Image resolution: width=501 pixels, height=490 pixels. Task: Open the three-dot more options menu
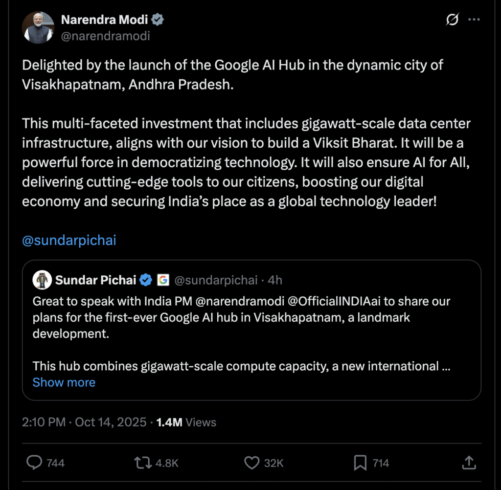tap(474, 20)
